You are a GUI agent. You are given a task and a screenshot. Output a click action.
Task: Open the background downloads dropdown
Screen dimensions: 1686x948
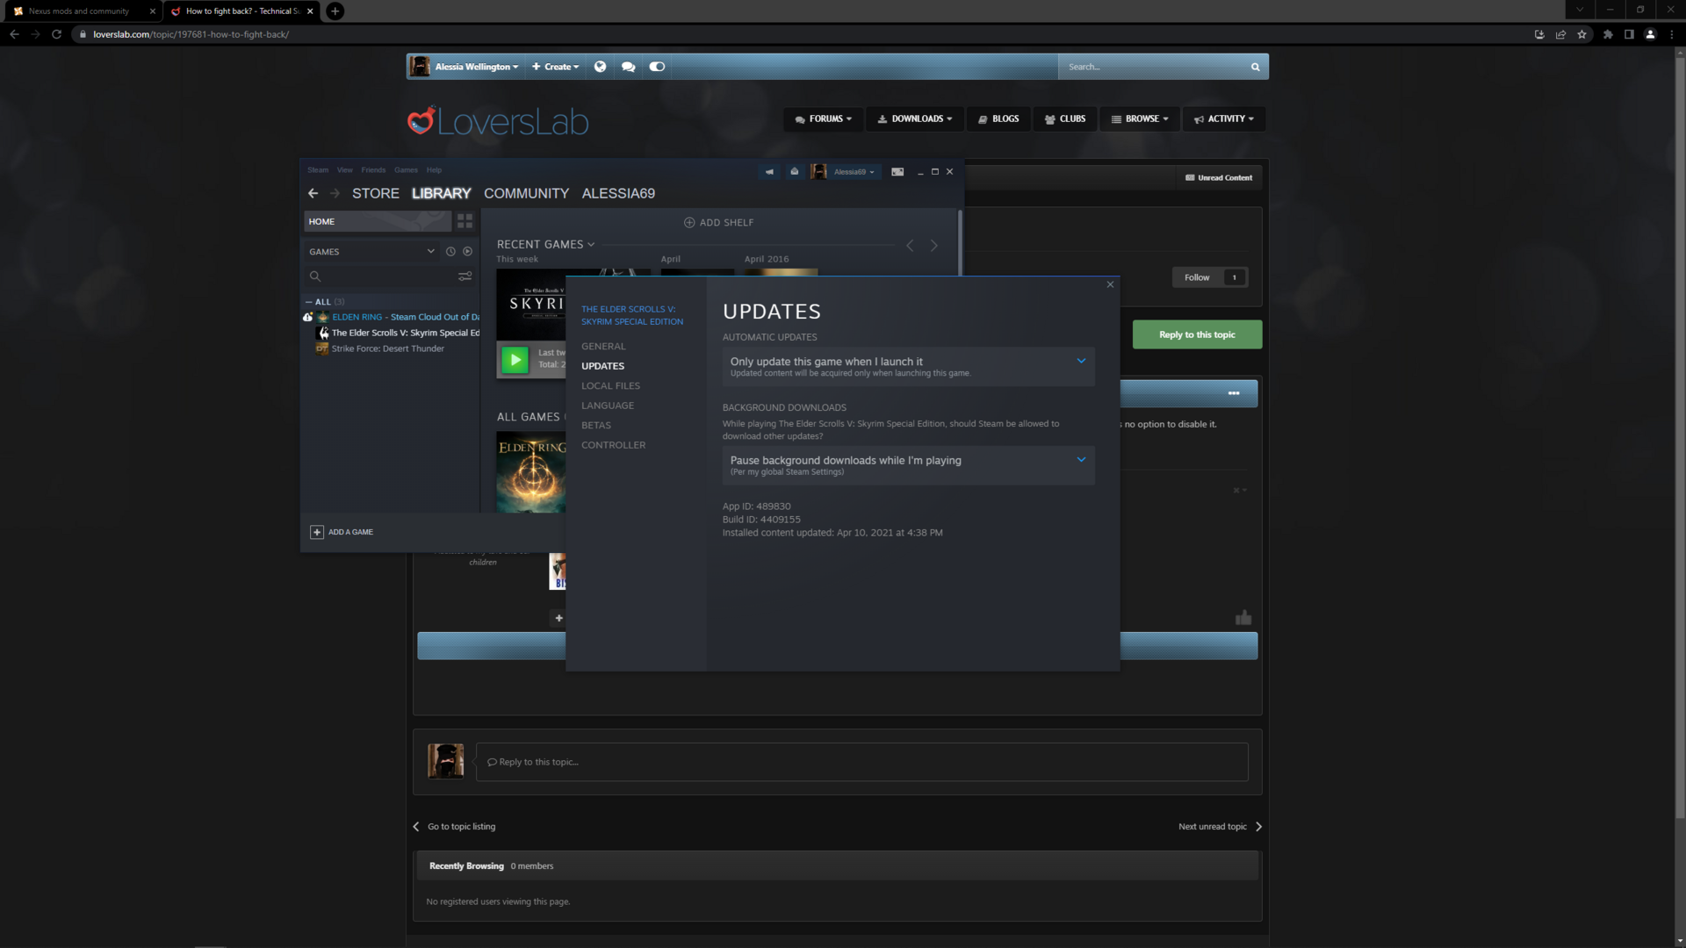(908, 465)
